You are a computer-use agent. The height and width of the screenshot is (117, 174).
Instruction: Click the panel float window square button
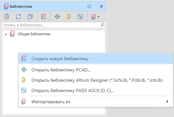(89, 7)
